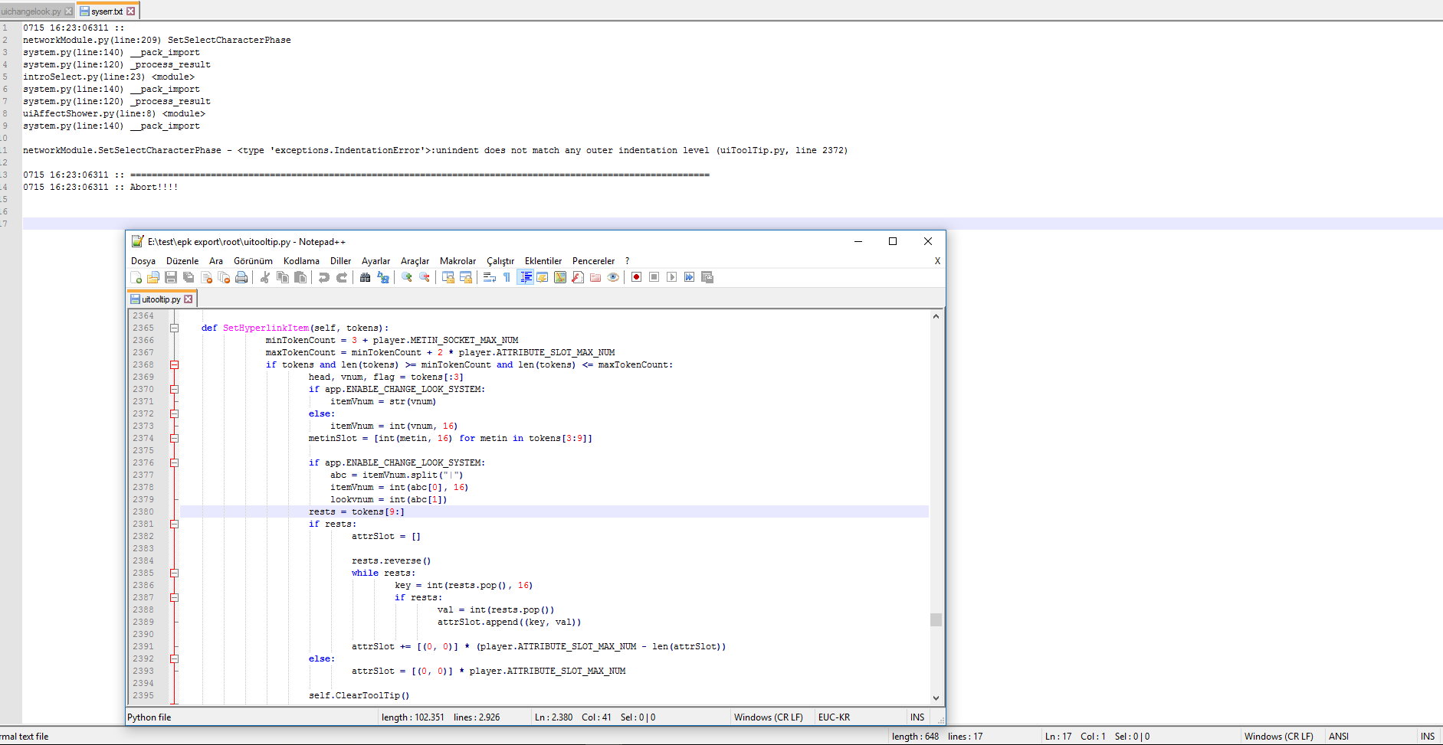The width and height of the screenshot is (1443, 745).
Task: Click the Open file folder icon
Action: pos(153,277)
